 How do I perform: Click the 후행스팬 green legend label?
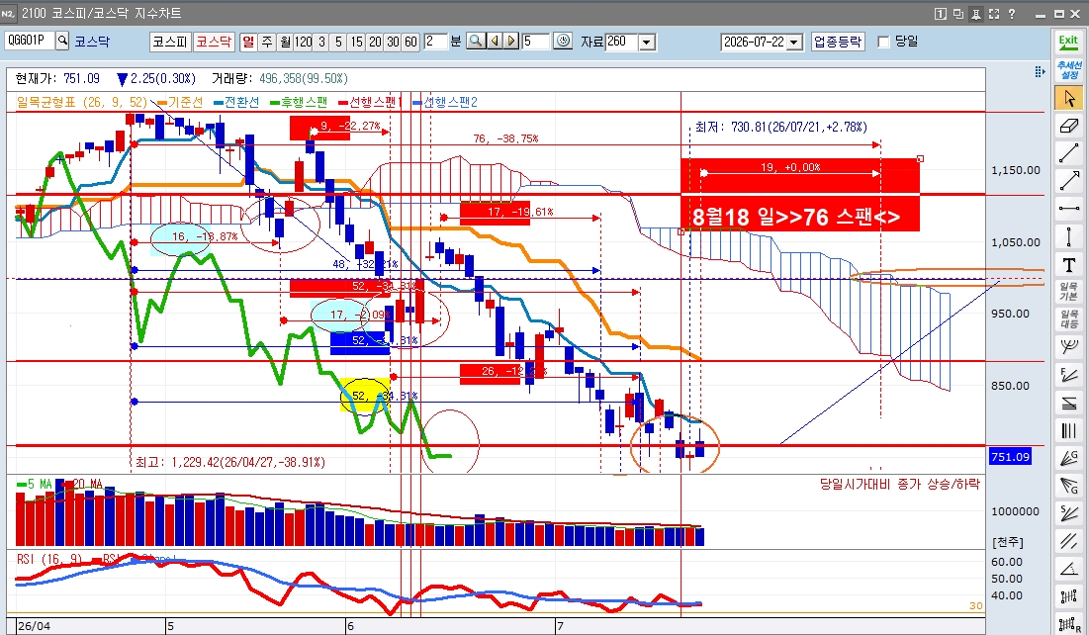[305, 102]
